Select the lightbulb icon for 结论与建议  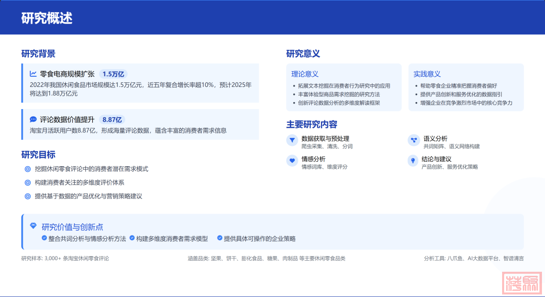click(413, 161)
